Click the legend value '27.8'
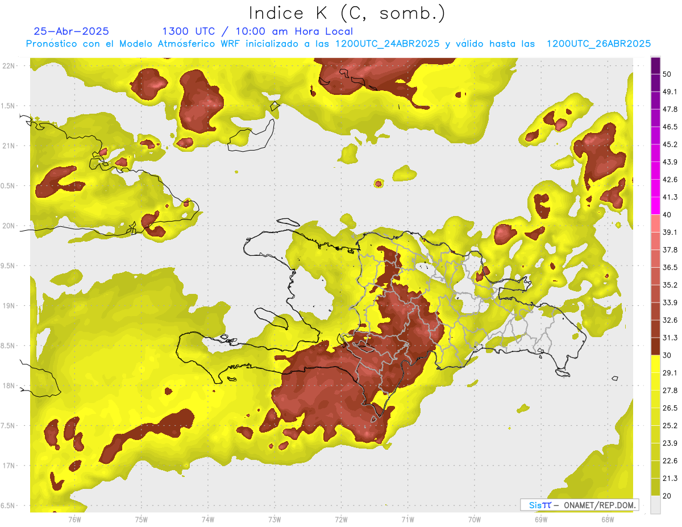Image resolution: width=682 pixels, height=527 pixels. coord(670,390)
